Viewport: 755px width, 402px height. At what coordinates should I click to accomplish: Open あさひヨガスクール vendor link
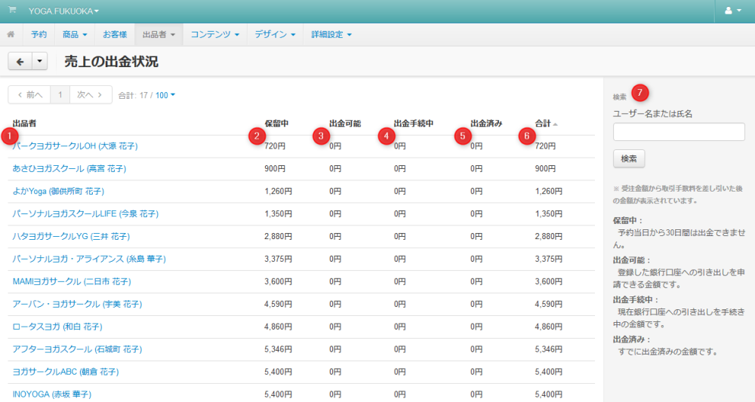pos(69,169)
